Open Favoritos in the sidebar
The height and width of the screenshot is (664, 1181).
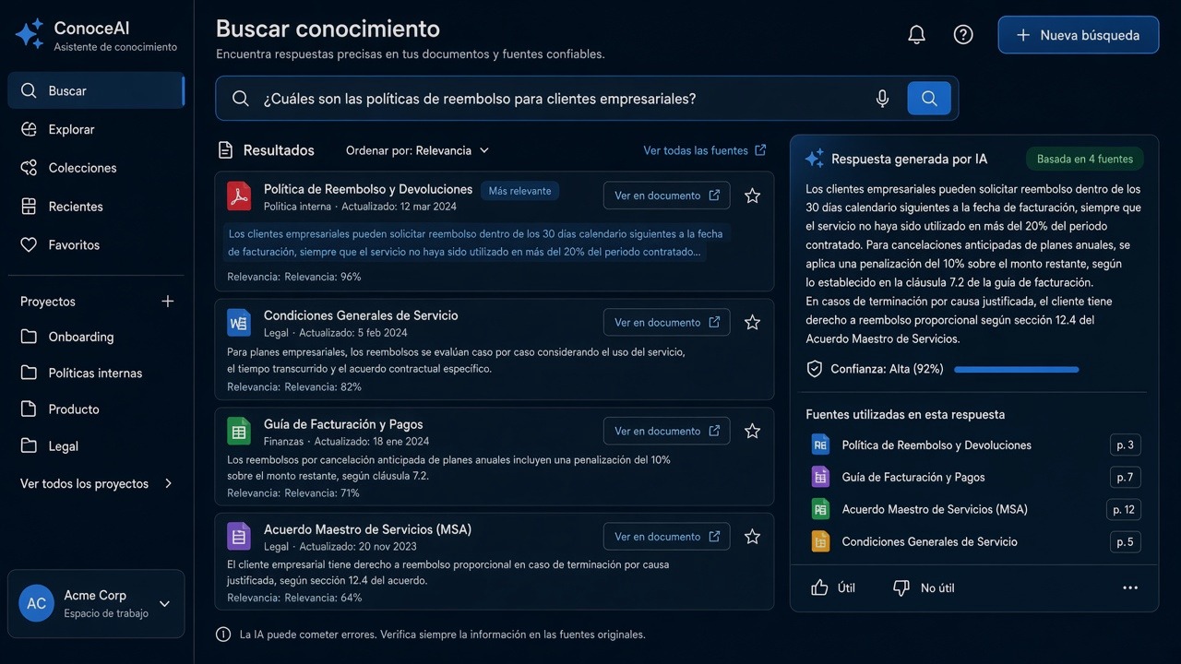click(x=96, y=245)
